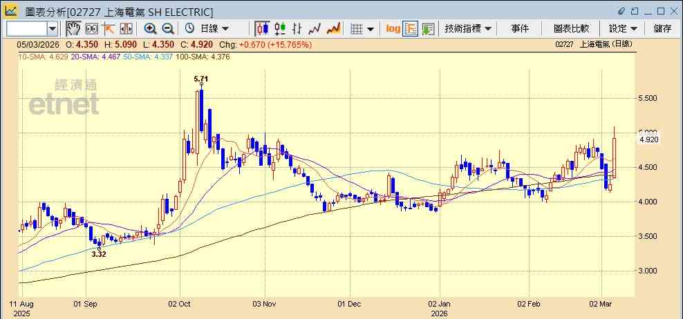Click the chart analysis icon in title bar

coord(10,10)
